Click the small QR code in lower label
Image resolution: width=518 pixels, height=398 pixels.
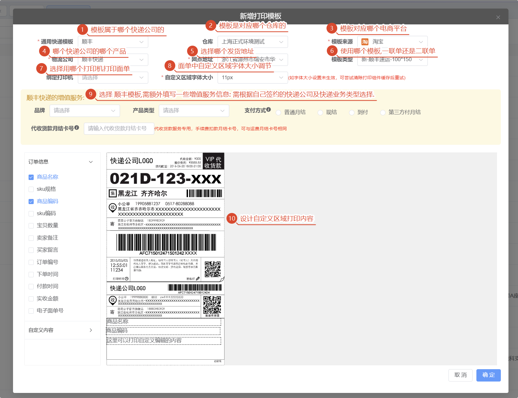point(212,305)
